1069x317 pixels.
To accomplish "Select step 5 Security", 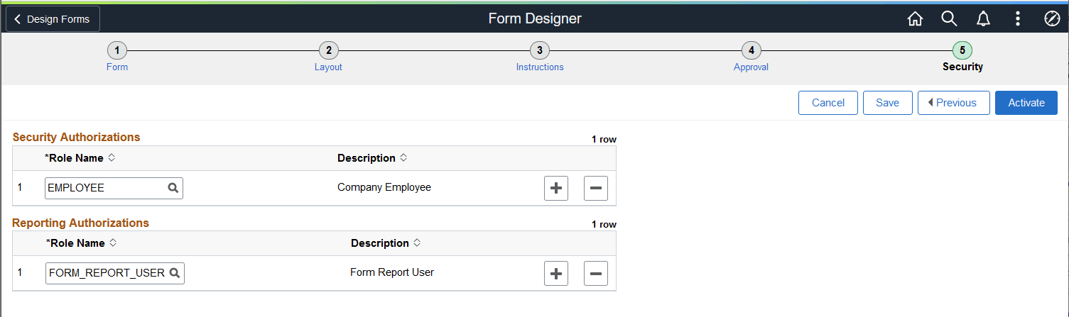I will (x=962, y=57).
